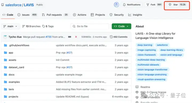The height and width of the screenshot is (103, 192).
Task: Click the folder icon beside assets
Action: click(5, 60)
